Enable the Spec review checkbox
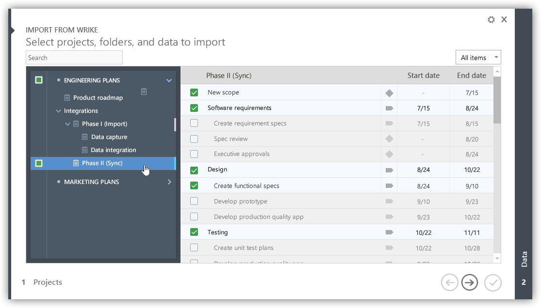The height and width of the screenshot is (308, 541). tap(194, 139)
